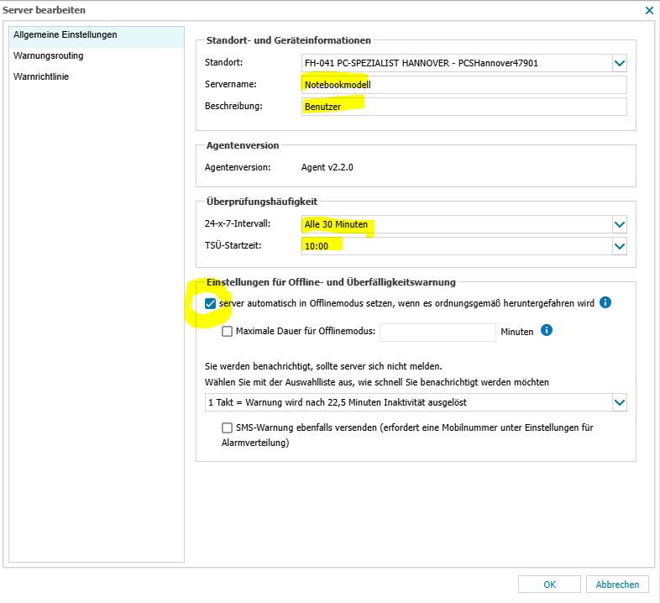Enable Maximale Dauer für Offlinemodus checkbox
The width and height of the screenshot is (660, 603).
tap(227, 332)
